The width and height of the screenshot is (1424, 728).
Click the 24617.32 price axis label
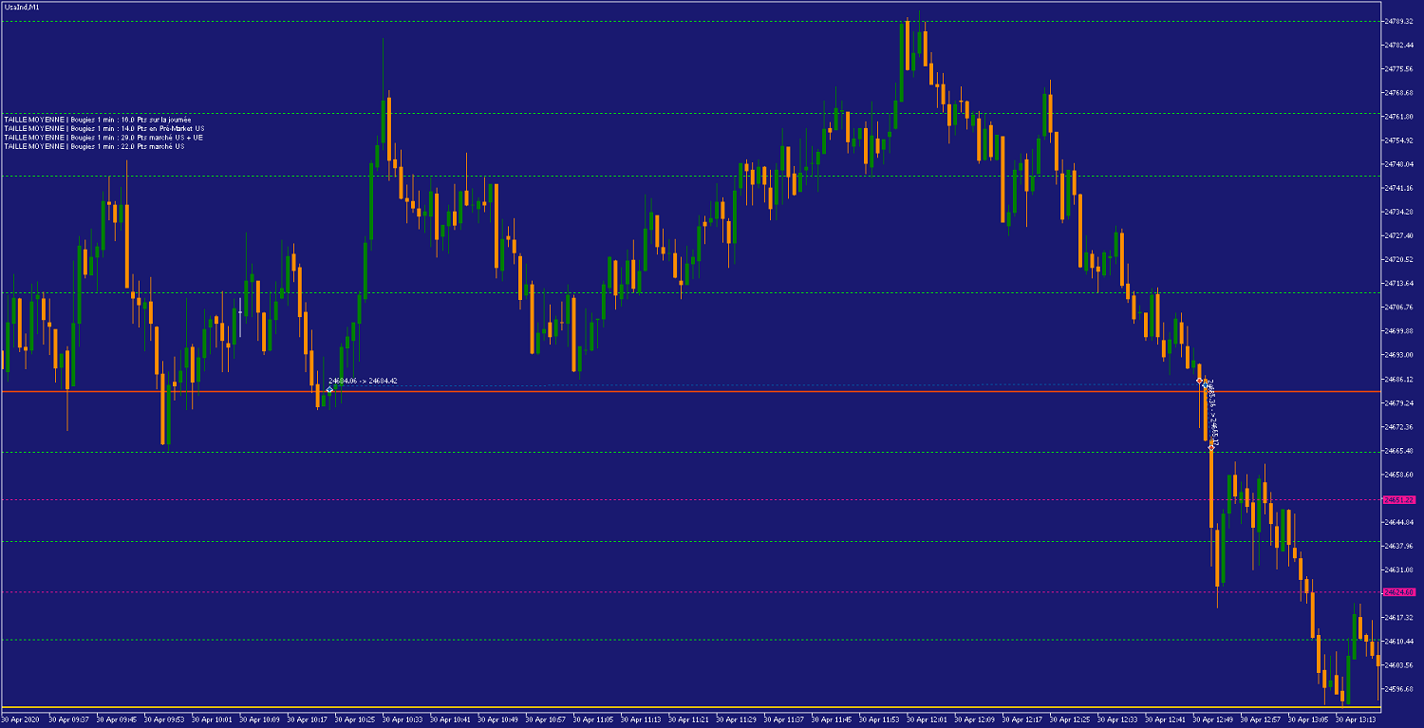point(1400,617)
